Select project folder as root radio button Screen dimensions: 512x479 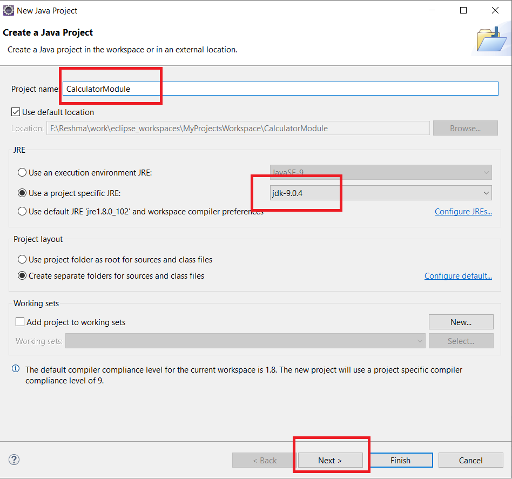coord(22,259)
